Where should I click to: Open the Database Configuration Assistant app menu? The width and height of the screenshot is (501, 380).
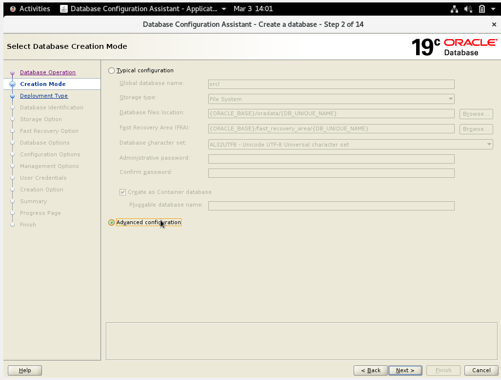point(143,9)
